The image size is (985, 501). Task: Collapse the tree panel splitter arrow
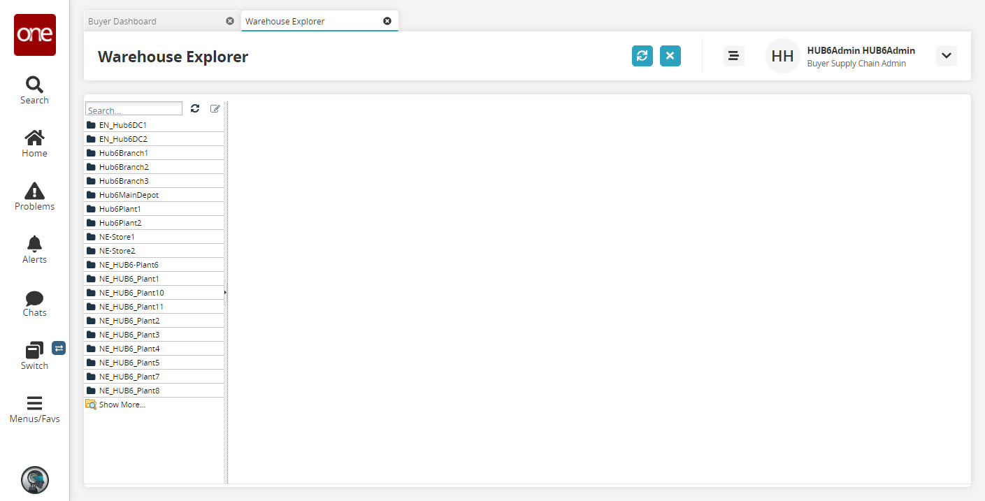pyautogui.click(x=225, y=293)
